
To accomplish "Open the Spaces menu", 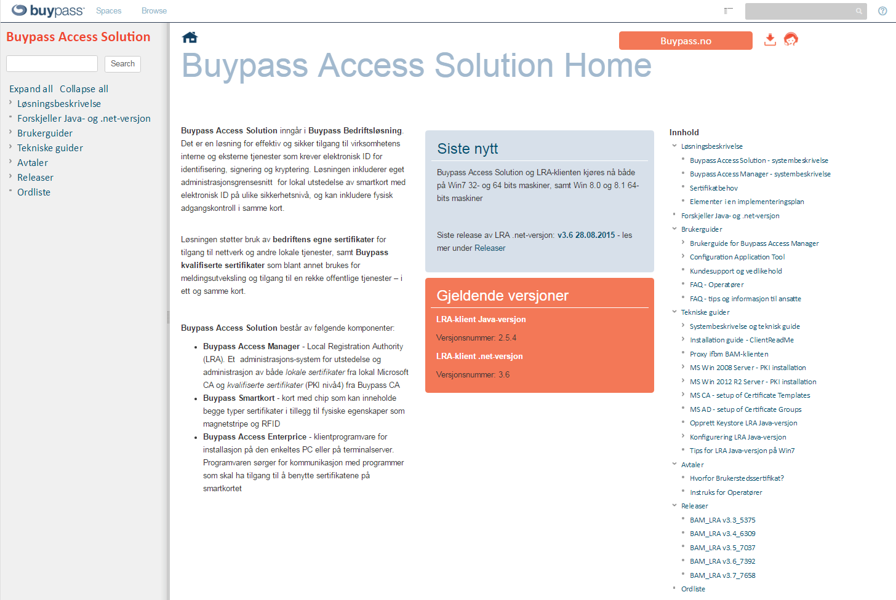I will pyautogui.click(x=109, y=11).
